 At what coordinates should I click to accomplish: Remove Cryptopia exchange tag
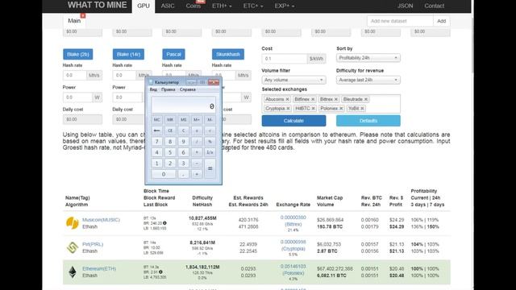(x=288, y=109)
